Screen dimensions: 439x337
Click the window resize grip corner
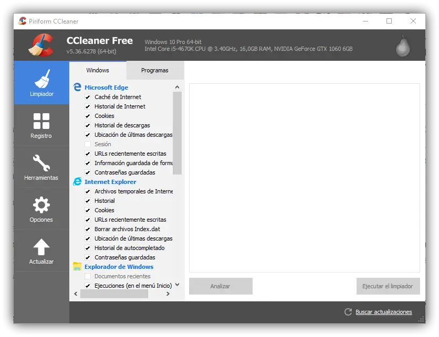click(421, 320)
